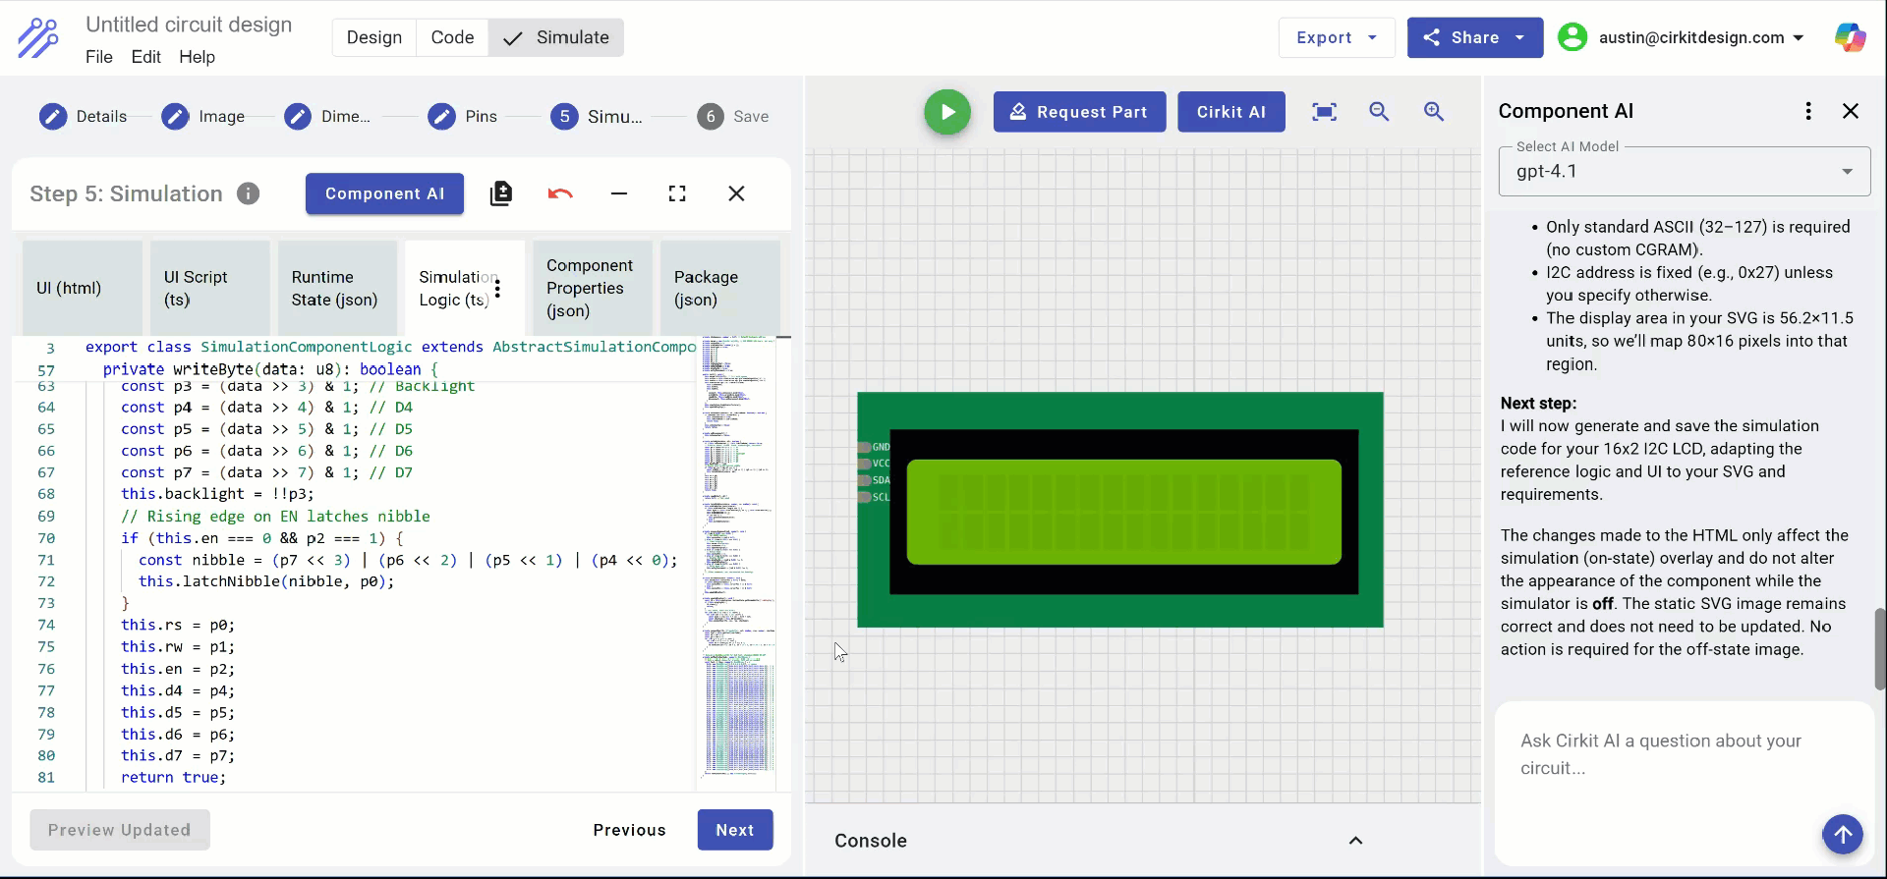Open the colorful Copilot icon
Image resolution: width=1887 pixels, height=879 pixels.
1851,37
